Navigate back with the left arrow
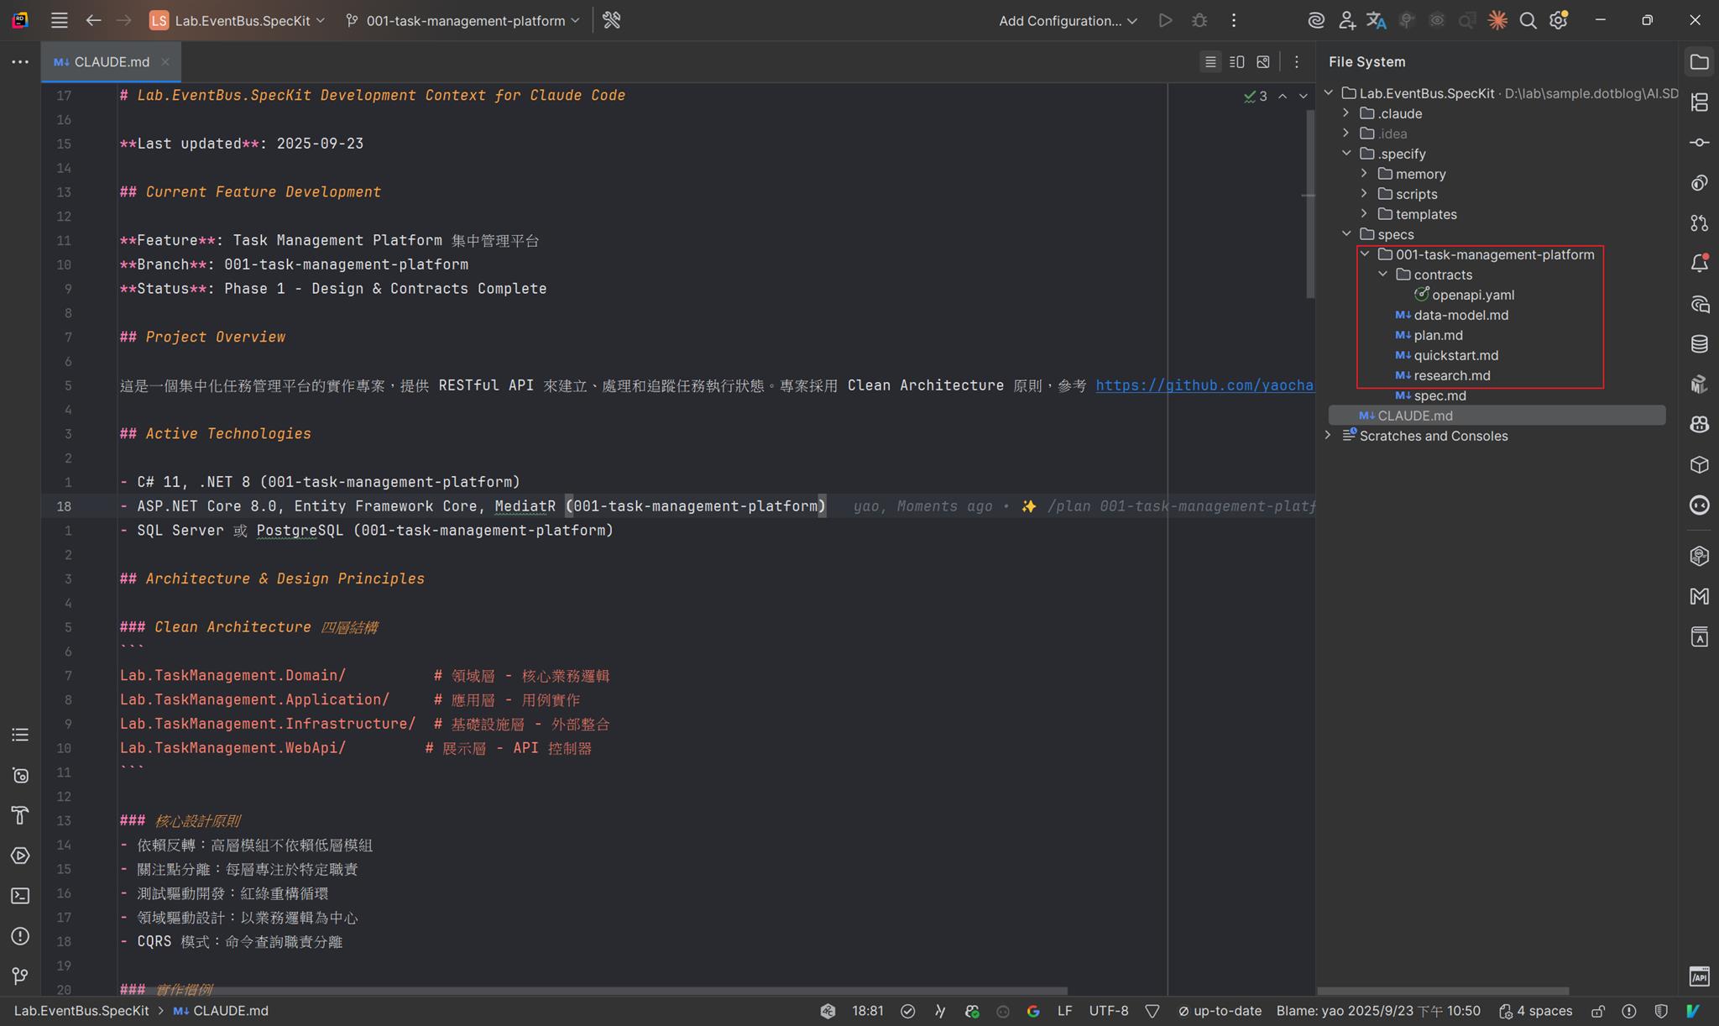 coord(93,20)
